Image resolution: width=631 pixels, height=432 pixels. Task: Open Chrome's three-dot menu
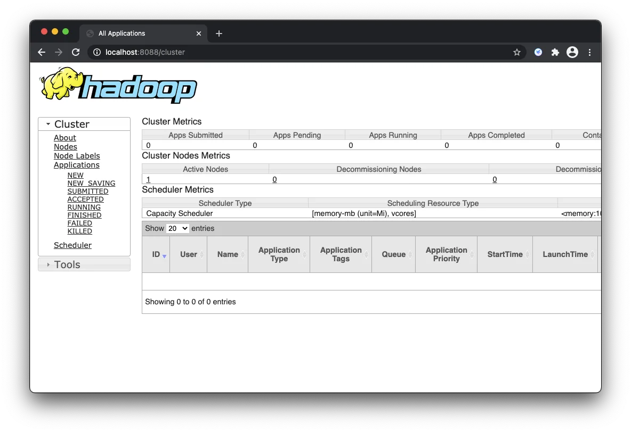click(589, 52)
